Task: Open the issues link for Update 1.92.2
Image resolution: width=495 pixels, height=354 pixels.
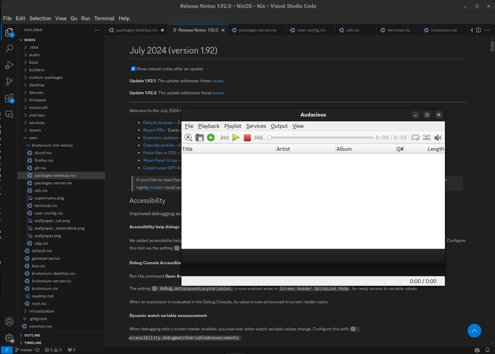Action: [x=219, y=93]
